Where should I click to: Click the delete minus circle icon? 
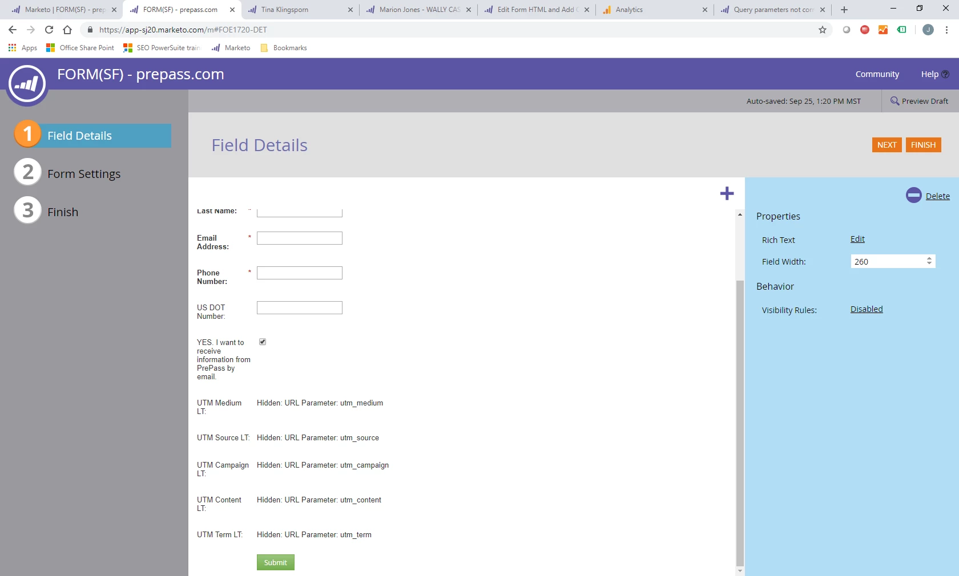[x=913, y=195]
